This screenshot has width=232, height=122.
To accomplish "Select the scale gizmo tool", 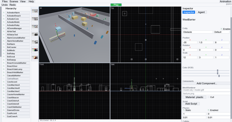I will pyautogui.click(x=35, y=27).
